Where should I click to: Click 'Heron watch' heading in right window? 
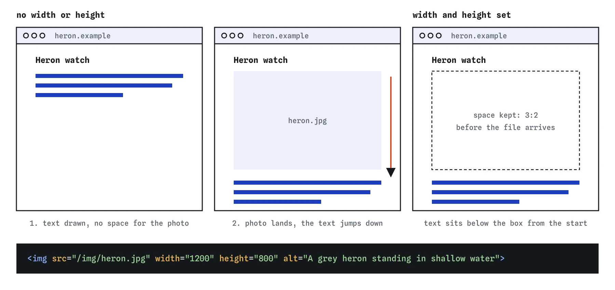[x=459, y=60]
